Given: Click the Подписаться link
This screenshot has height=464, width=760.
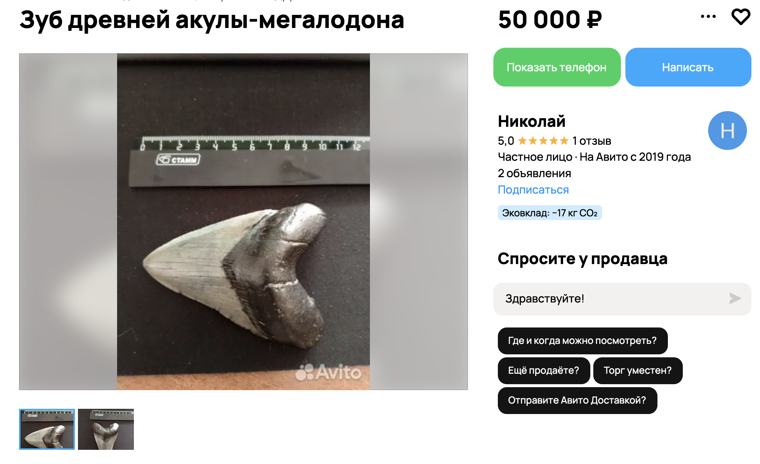Looking at the screenshot, I should click(533, 190).
